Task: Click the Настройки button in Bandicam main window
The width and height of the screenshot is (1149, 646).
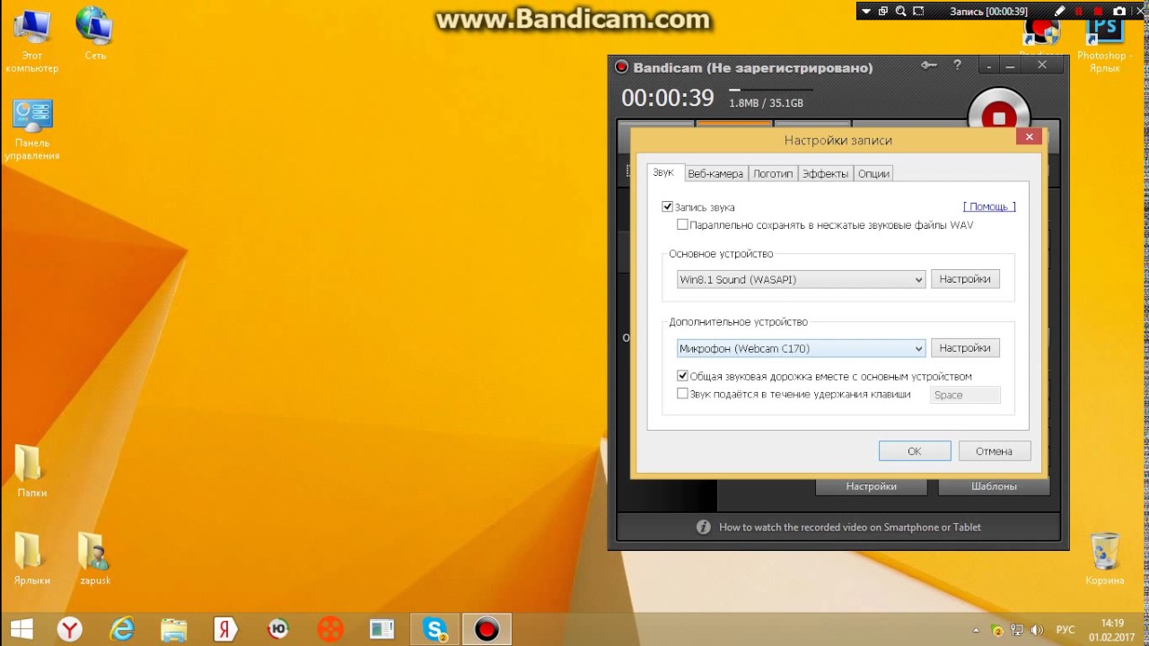Action: pos(871,486)
